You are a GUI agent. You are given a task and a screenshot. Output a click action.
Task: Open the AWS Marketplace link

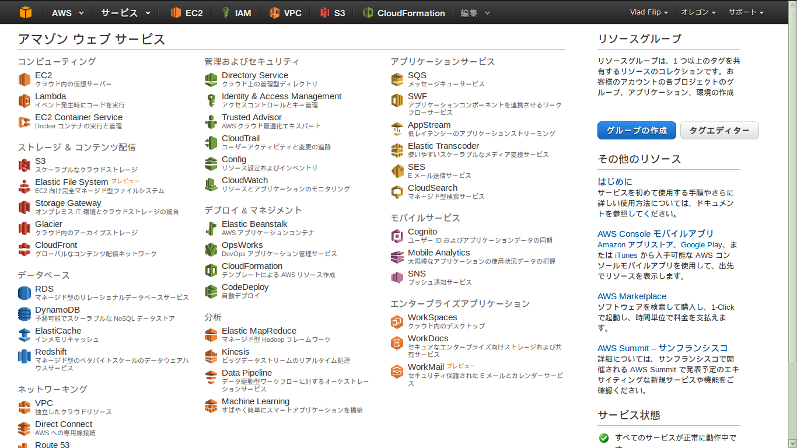pyautogui.click(x=632, y=296)
